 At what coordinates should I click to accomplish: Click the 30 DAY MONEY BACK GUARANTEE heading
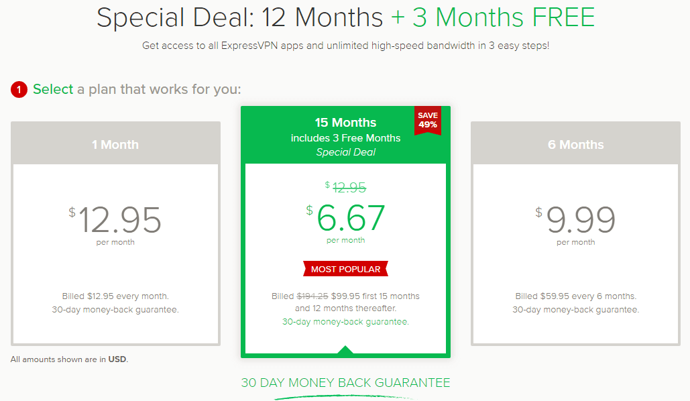(345, 382)
